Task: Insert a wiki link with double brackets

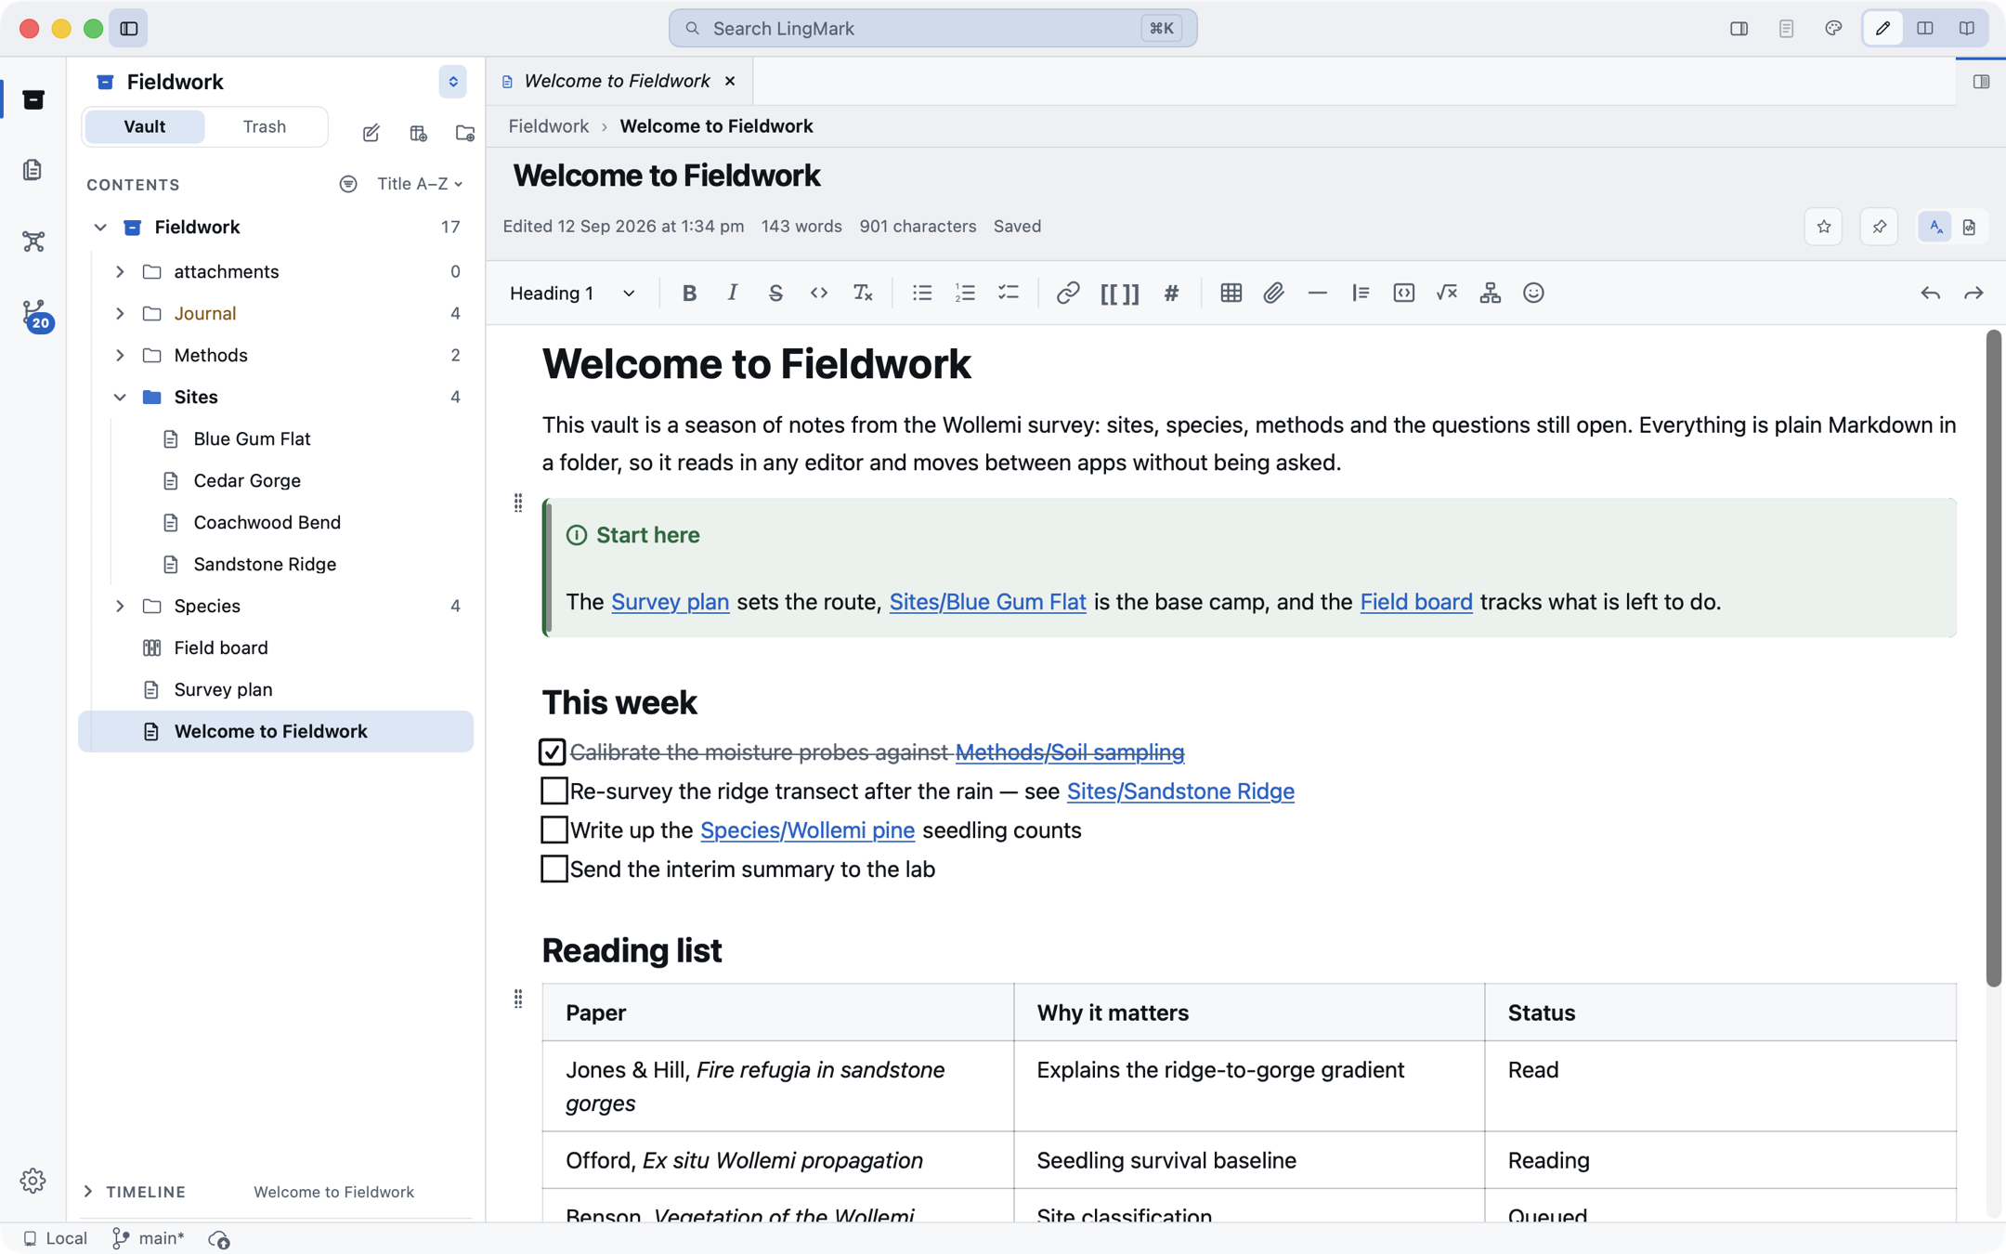Action: click(x=1119, y=294)
